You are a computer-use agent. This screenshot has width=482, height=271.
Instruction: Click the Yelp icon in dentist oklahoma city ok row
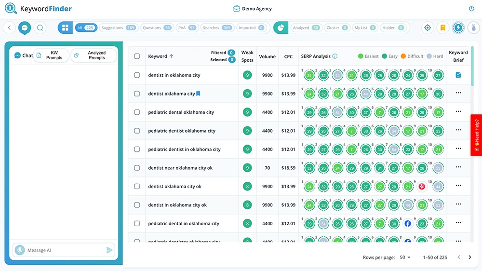coord(422,187)
